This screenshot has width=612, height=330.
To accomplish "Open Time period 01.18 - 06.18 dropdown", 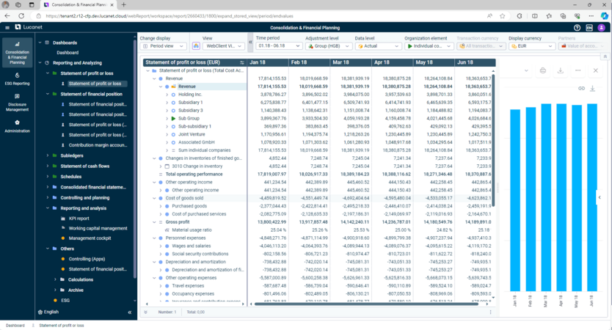I will (279, 46).
